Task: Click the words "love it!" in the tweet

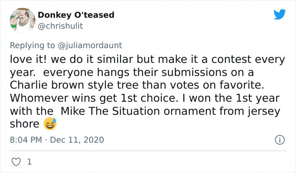Action: 26,58
